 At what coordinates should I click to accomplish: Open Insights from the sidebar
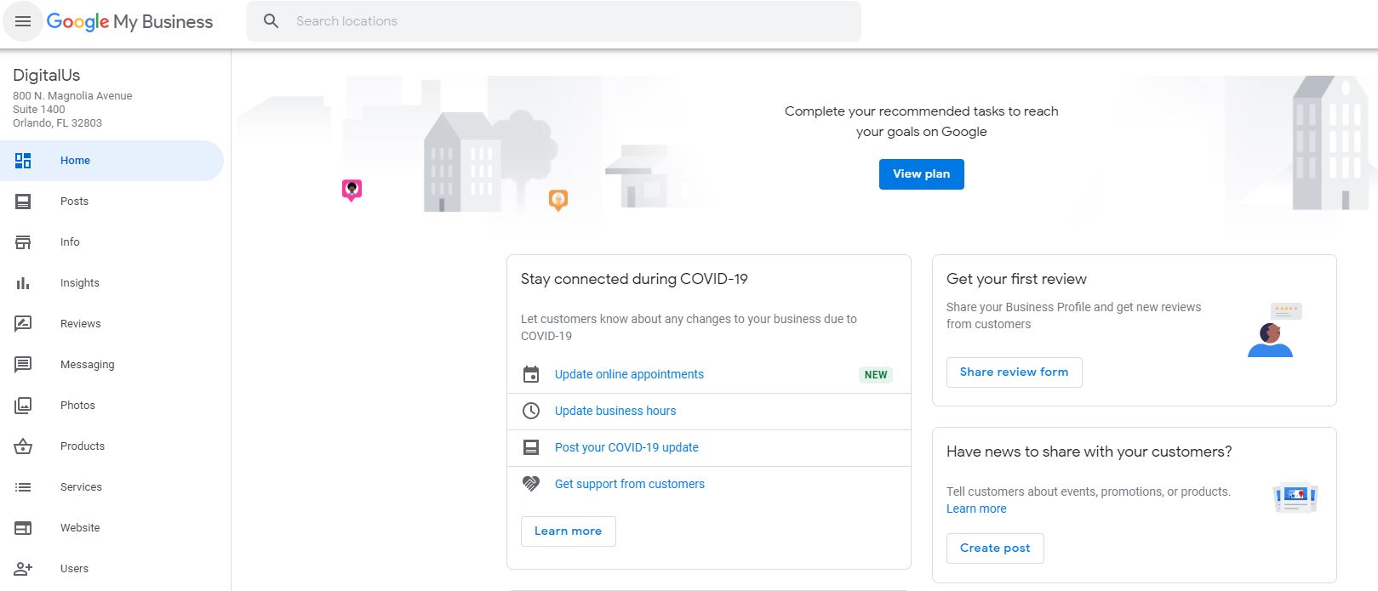click(x=111, y=283)
